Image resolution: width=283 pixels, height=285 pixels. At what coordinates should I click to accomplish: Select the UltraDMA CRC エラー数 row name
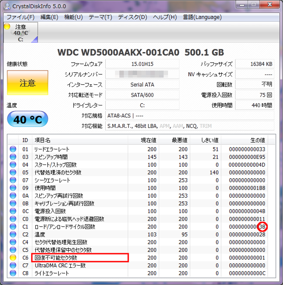(x=60, y=266)
